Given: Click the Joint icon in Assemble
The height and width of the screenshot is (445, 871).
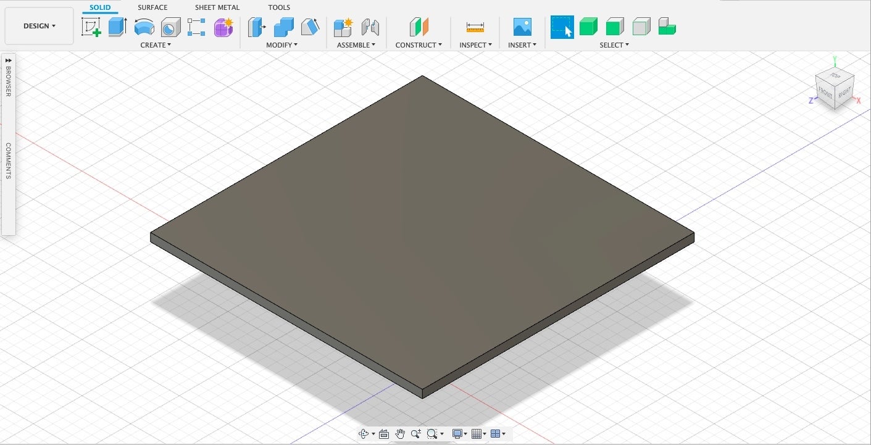Looking at the screenshot, I should click(x=370, y=27).
